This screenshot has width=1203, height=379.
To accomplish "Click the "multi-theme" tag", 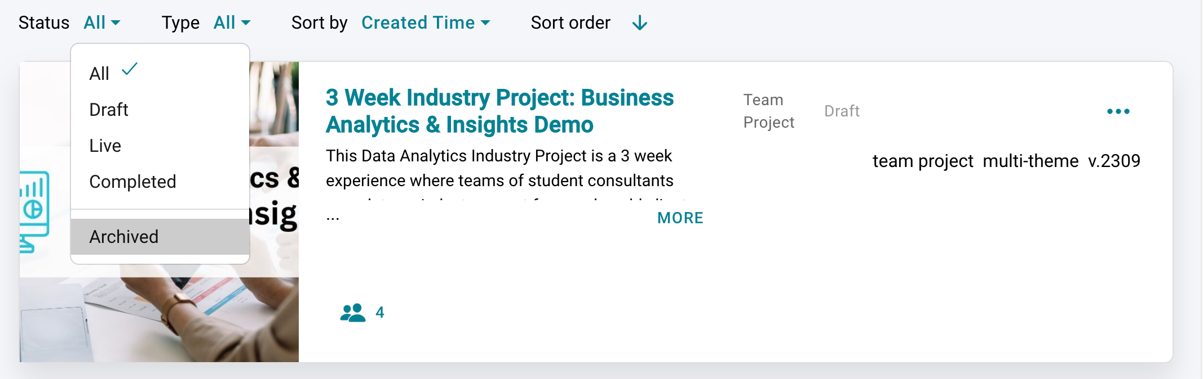I will [1030, 161].
